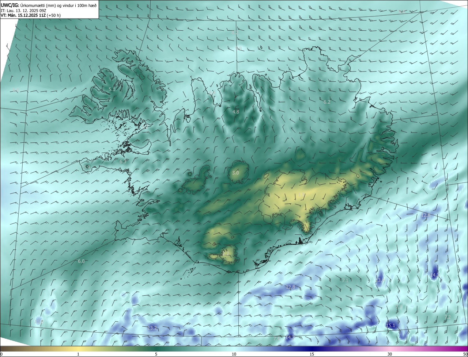Click the 15.1 value on the dark blue patch
This screenshot has height=357, width=468.
coord(390,325)
